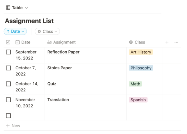Click the text icon in Assignment header
The width and height of the screenshot is (187, 134).
click(49, 42)
